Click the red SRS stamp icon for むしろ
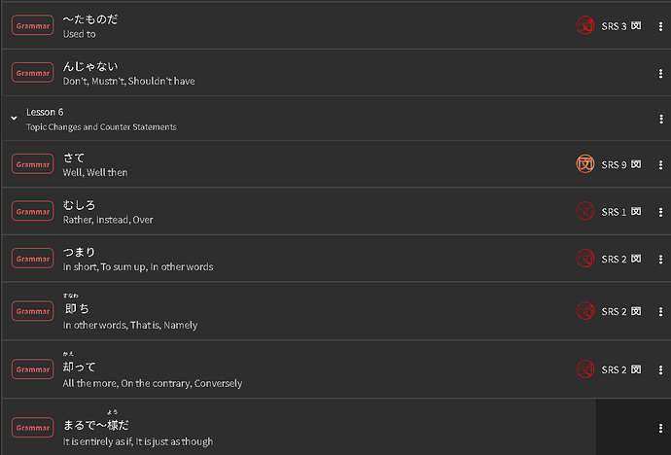Screen dimensions: 671x455 click(585, 211)
